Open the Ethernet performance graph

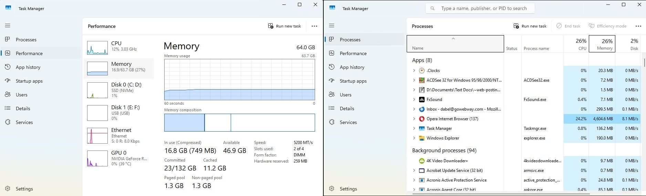97,136
